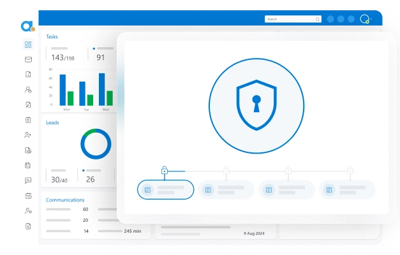Open the contact person icon in sidebar
Screen dimensions: 400x255
(28, 89)
